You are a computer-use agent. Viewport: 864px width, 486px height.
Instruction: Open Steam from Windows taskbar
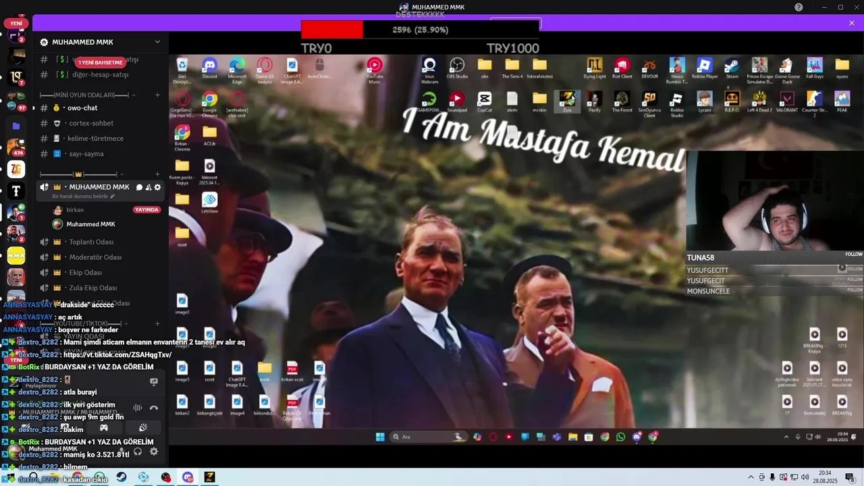(x=121, y=477)
